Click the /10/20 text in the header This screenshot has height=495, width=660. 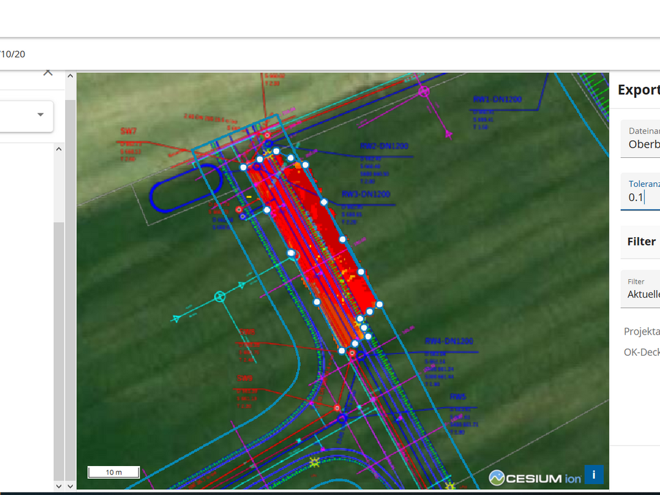coord(12,54)
